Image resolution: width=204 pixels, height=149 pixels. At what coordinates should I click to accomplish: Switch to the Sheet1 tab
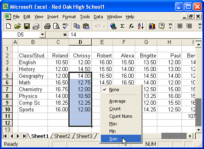40,136
